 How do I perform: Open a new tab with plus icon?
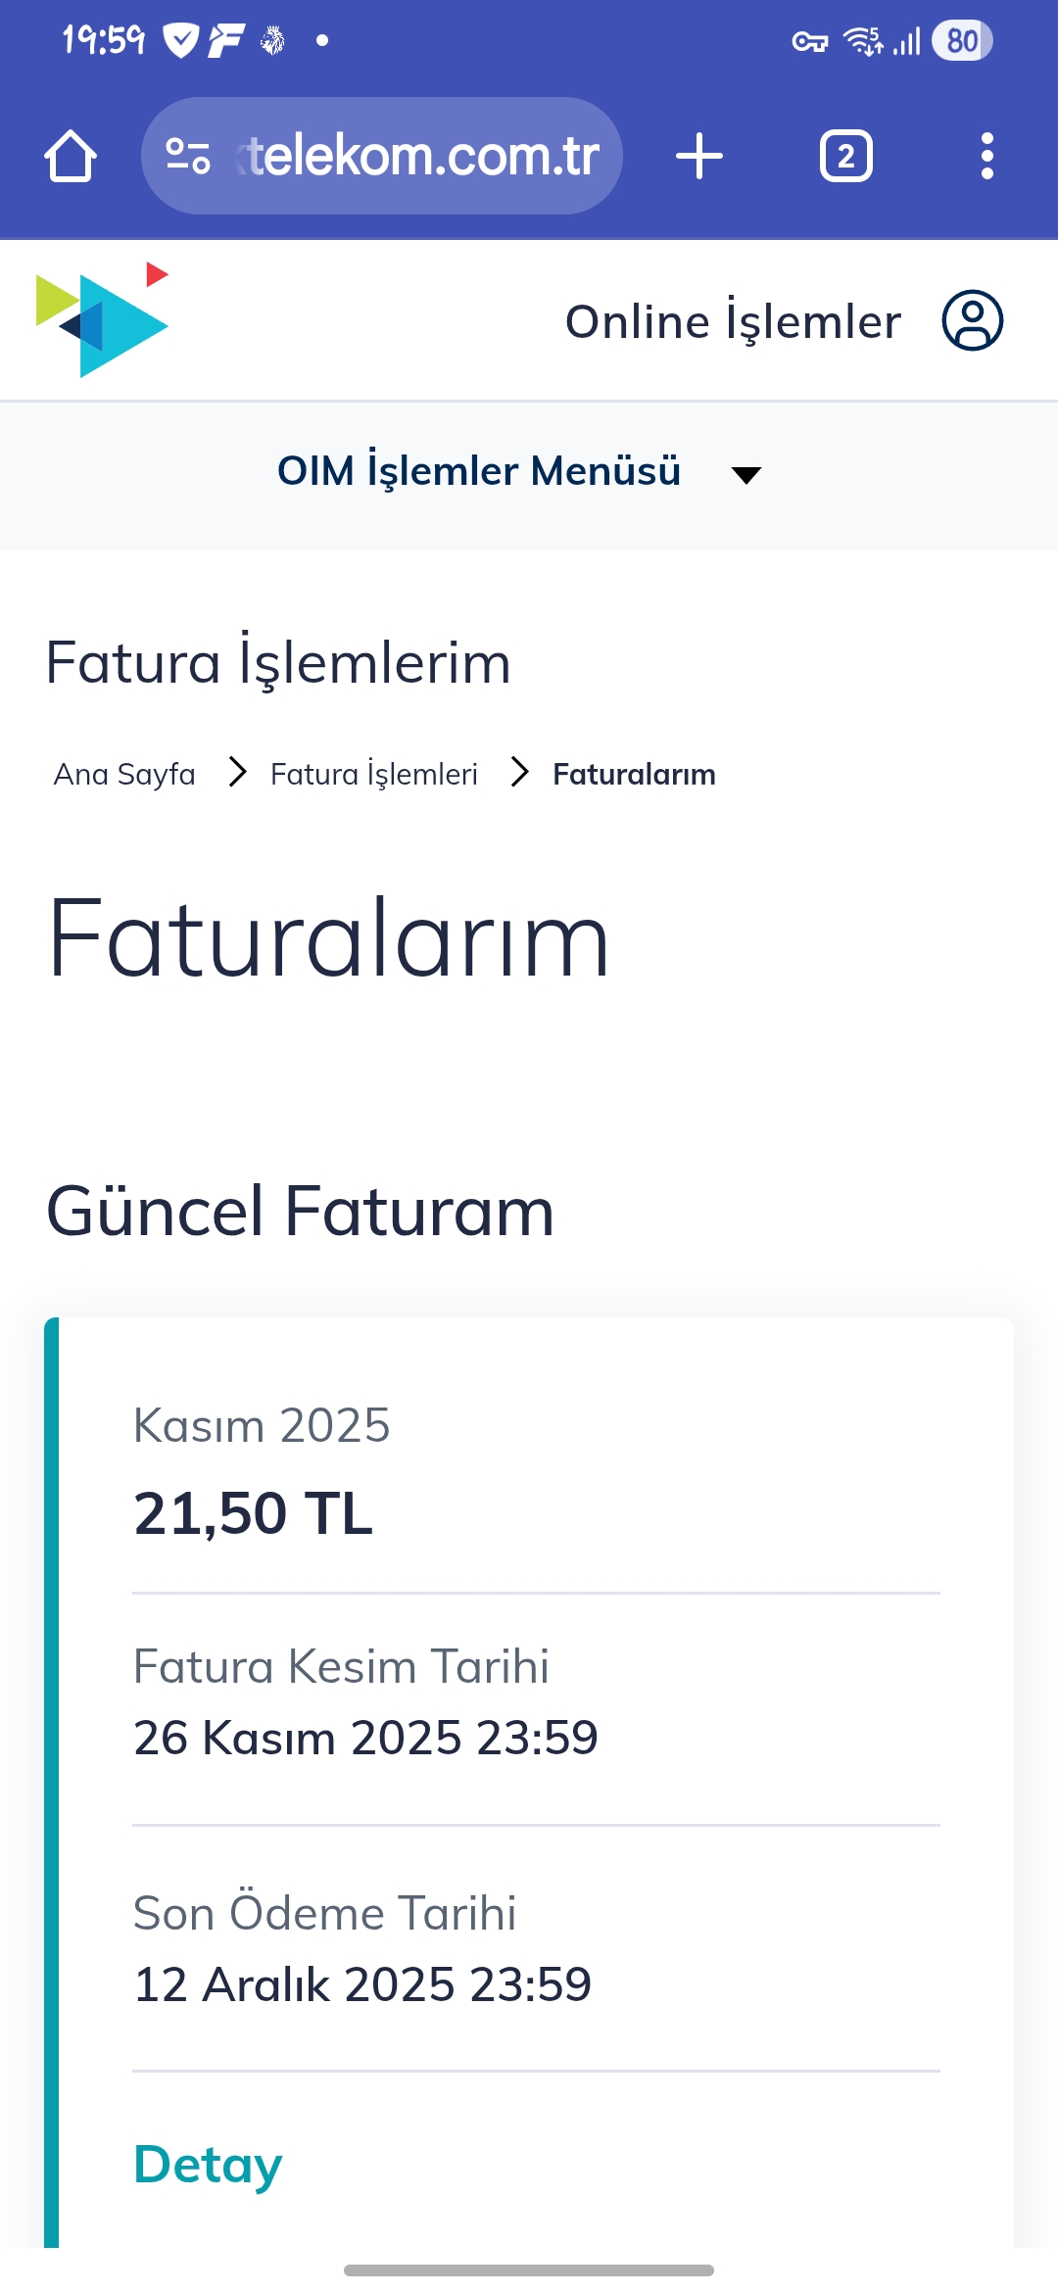click(x=699, y=157)
